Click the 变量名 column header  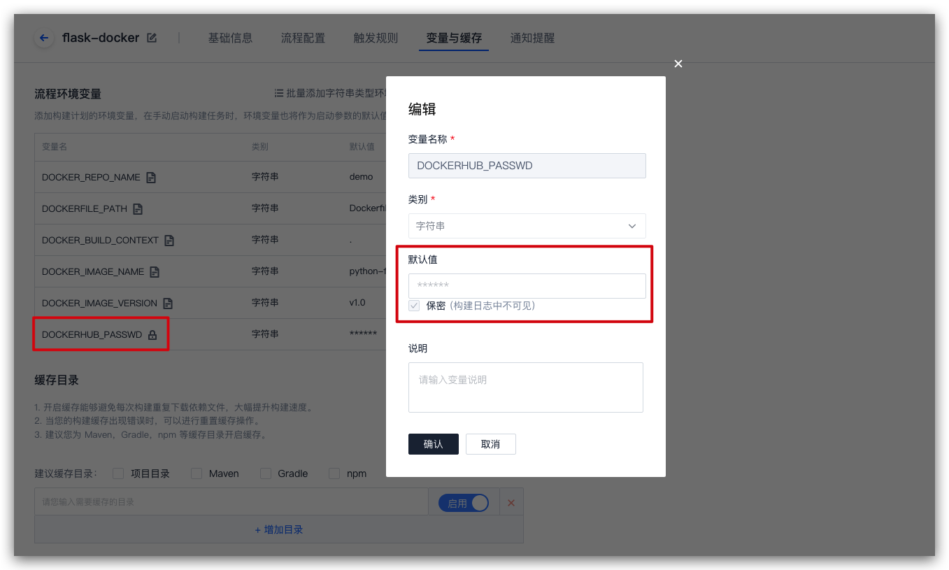(55, 147)
